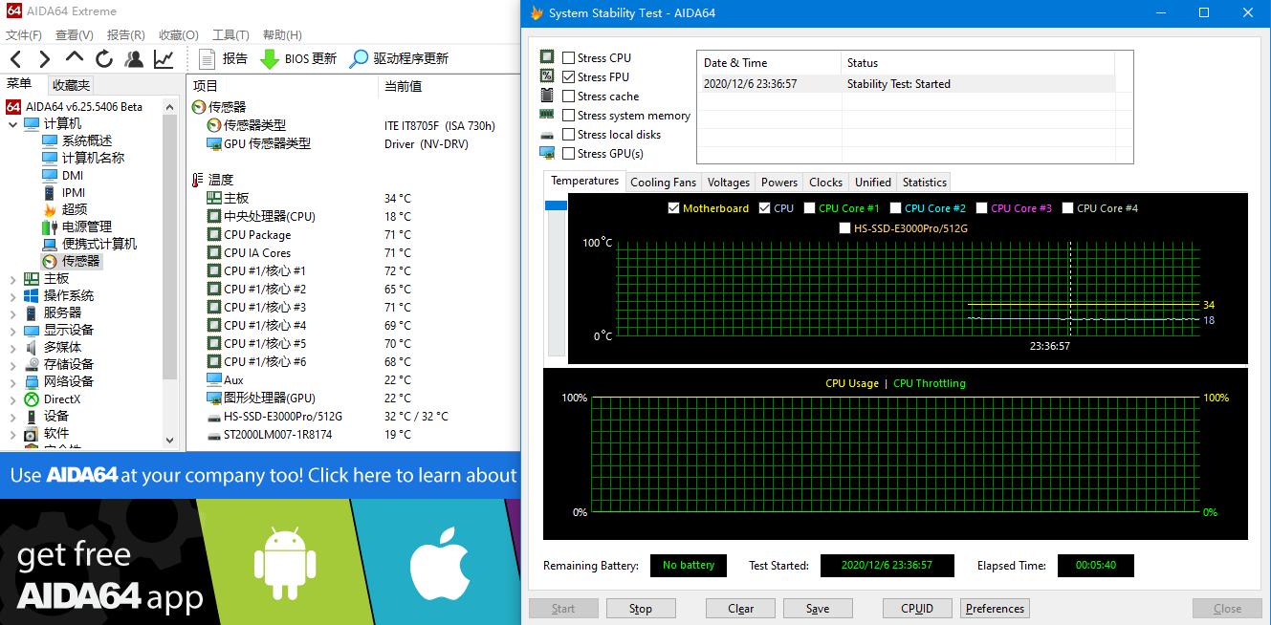Uncheck the Motherboard graph checkbox
The image size is (1271, 625).
(673, 207)
